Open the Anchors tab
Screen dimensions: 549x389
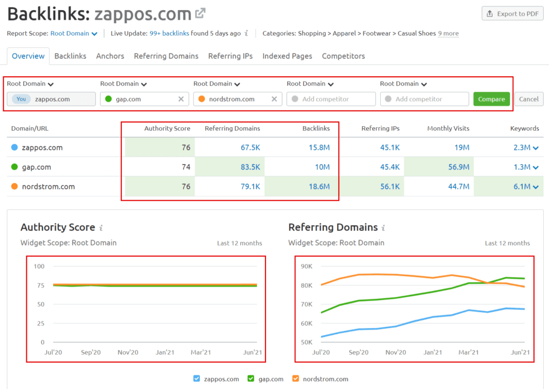click(110, 56)
